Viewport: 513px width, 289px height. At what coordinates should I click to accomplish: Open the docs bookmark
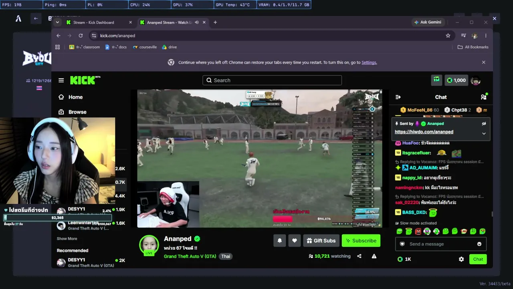tap(116, 47)
